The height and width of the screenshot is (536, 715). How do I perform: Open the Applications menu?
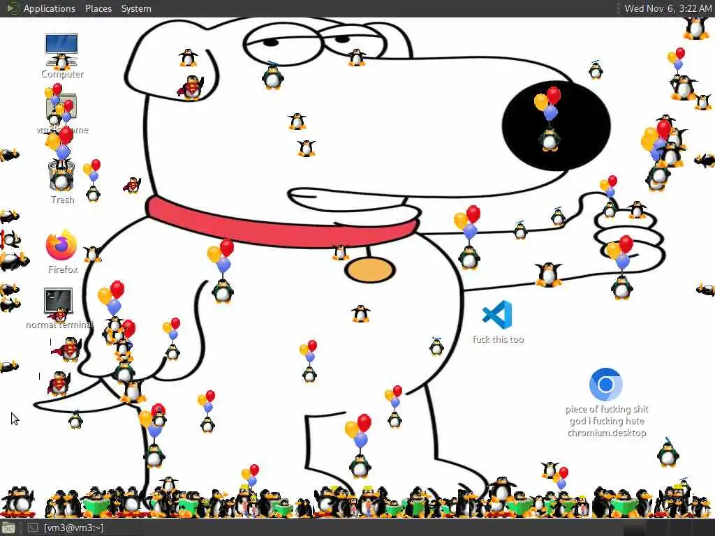tap(50, 8)
